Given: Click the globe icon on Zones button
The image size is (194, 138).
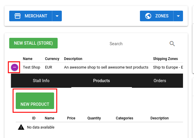Looking at the screenshot, I should point(148,16).
